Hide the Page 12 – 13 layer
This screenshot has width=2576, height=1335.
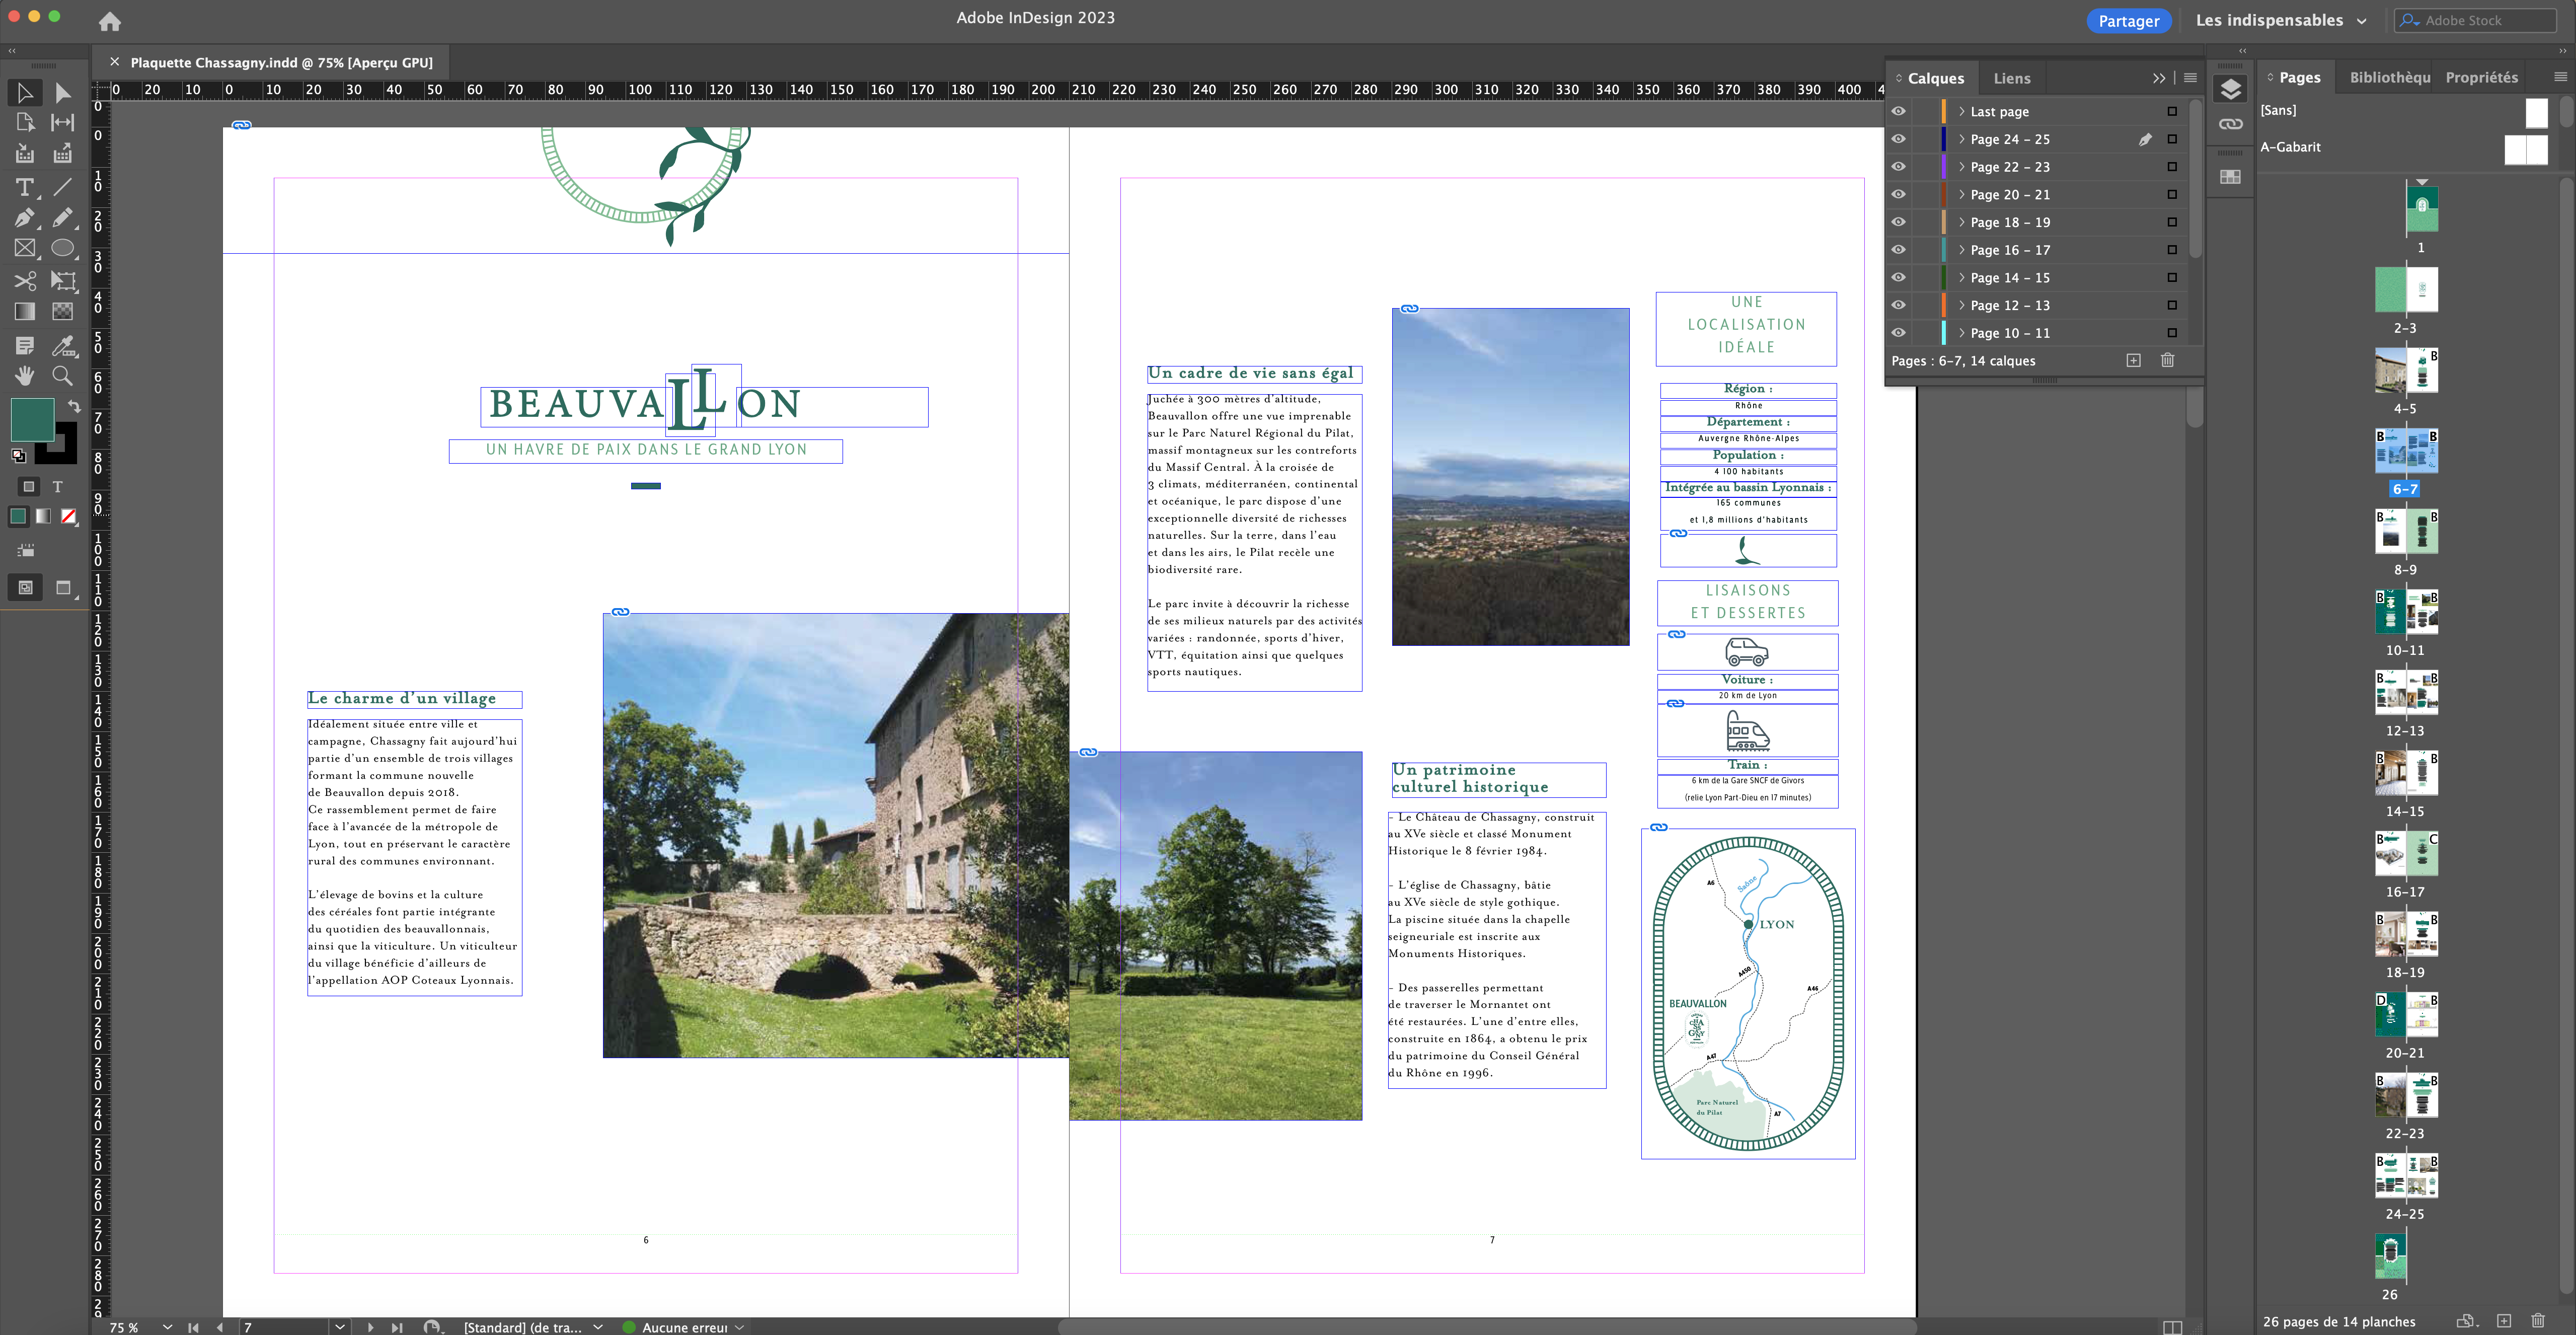click(1898, 305)
